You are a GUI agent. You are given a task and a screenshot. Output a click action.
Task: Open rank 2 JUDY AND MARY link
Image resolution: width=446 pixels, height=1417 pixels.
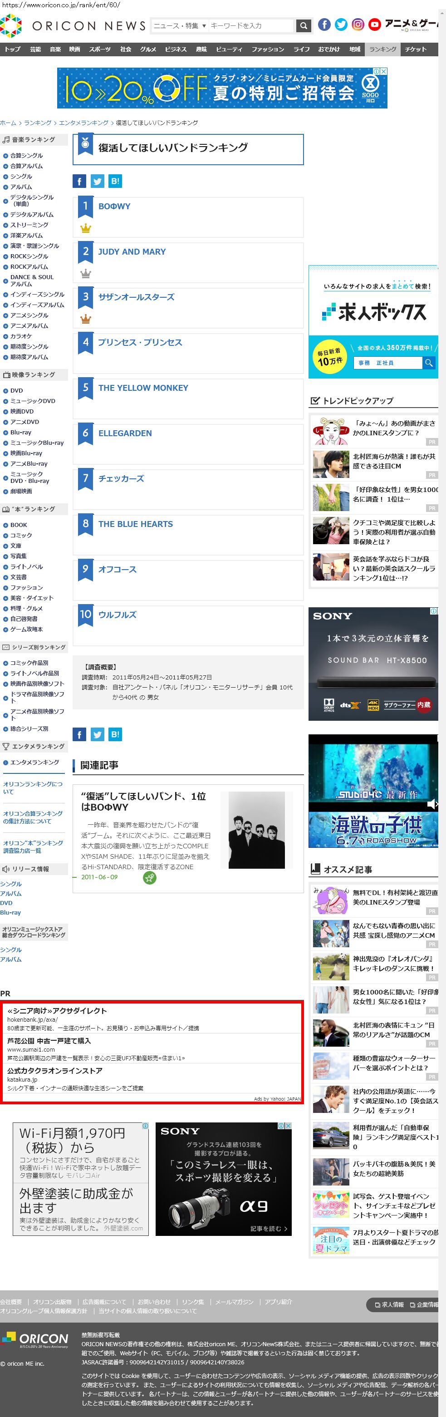[132, 251]
